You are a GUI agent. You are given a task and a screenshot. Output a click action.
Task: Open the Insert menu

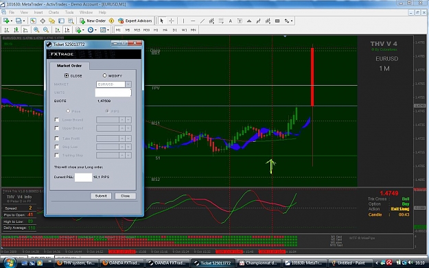click(x=38, y=12)
